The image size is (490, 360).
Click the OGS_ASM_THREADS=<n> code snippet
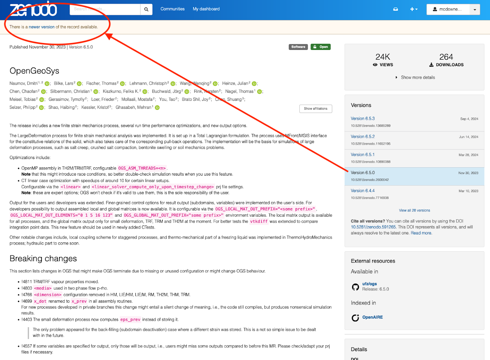point(142,168)
